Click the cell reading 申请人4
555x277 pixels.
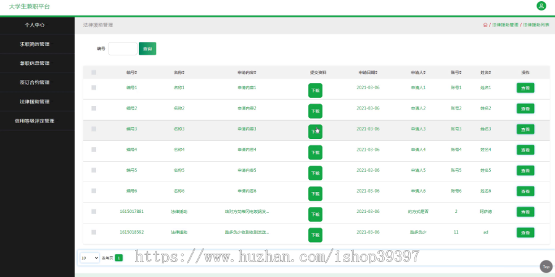click(x=418, y=150)
